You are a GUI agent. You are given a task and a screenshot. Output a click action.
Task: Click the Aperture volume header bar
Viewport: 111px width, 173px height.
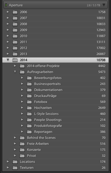pos(55,5)
